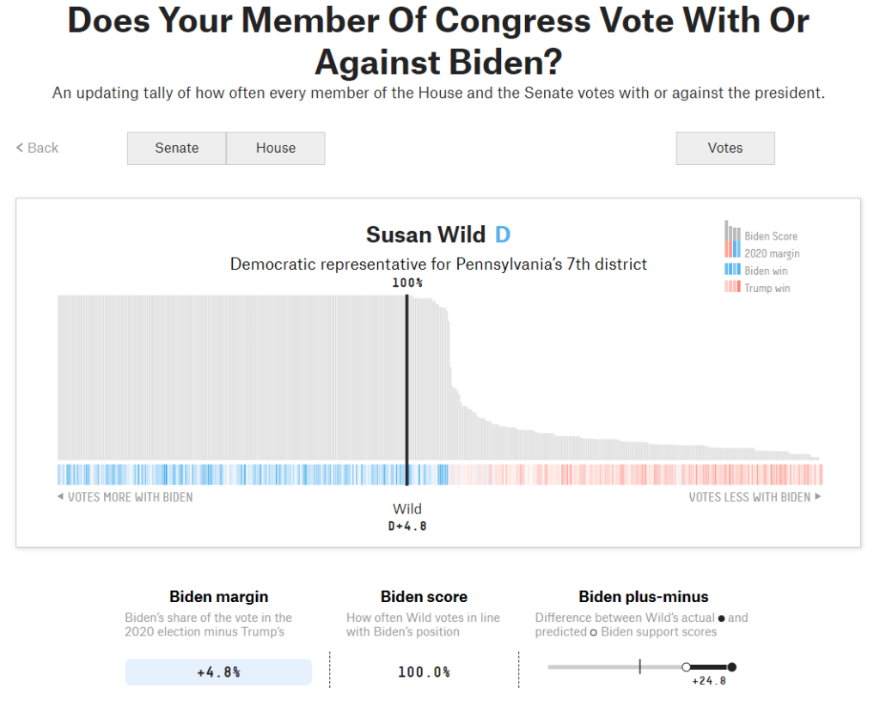The image size is (880, 706).
Task: Click the Trump win red legend swatch
Action: click(x=731, y=288)
